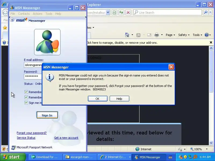Click MSN Messenger taskbar button
Screen dimensions: 215x161
coord(149,157)
